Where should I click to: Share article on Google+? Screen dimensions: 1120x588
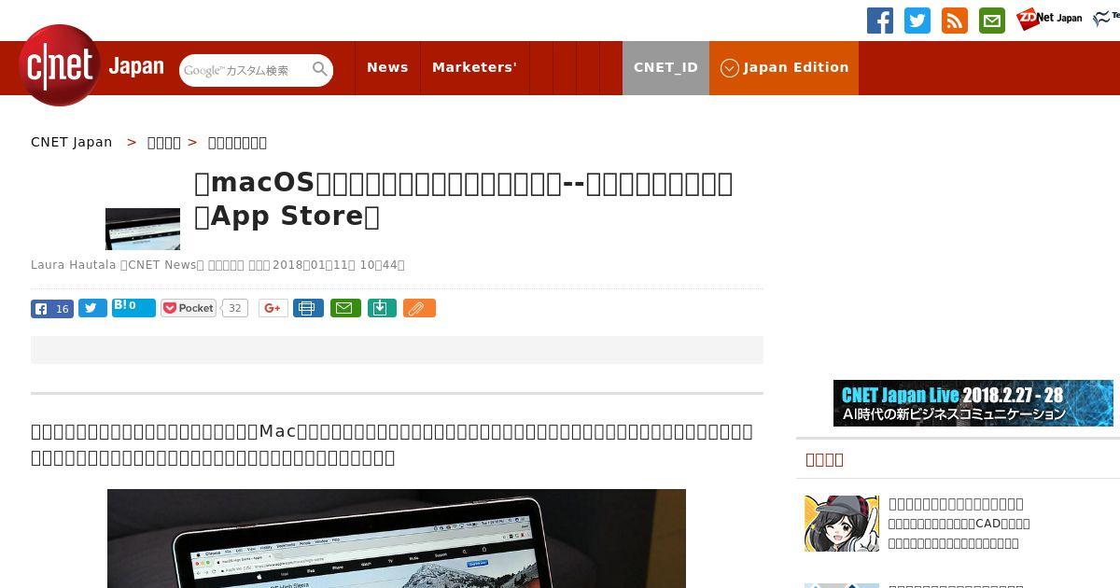click(x=273, y=308)
